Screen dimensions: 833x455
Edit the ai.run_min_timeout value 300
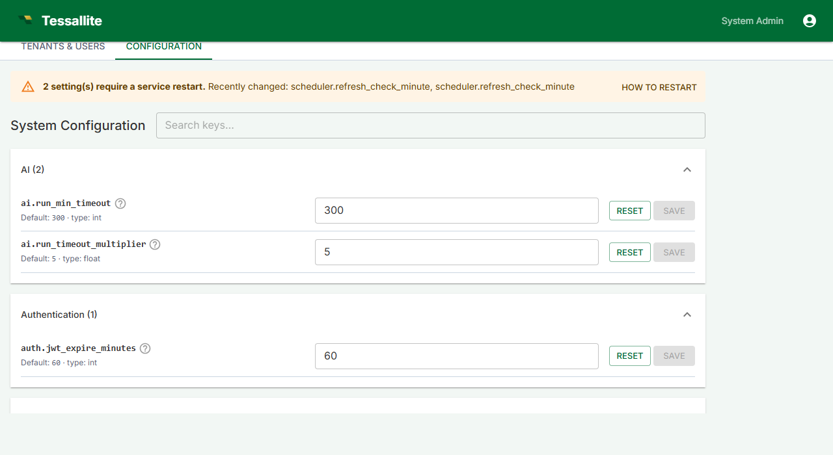457,211
